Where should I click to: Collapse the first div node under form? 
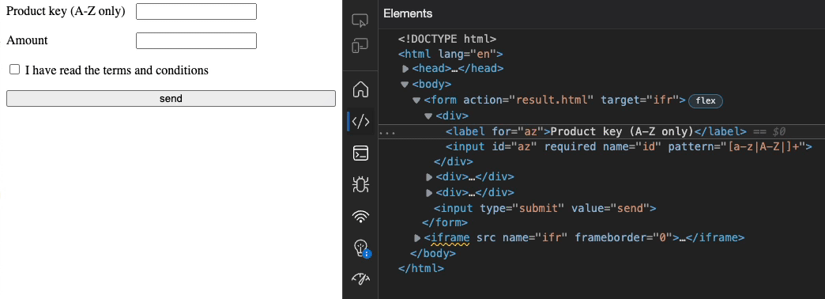pyautogui.click(x=428, y=115)
